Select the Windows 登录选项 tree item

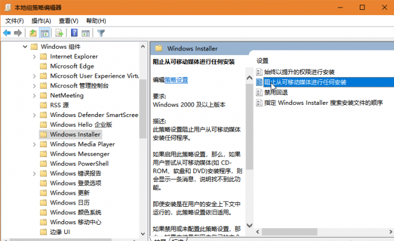[76, 183]
